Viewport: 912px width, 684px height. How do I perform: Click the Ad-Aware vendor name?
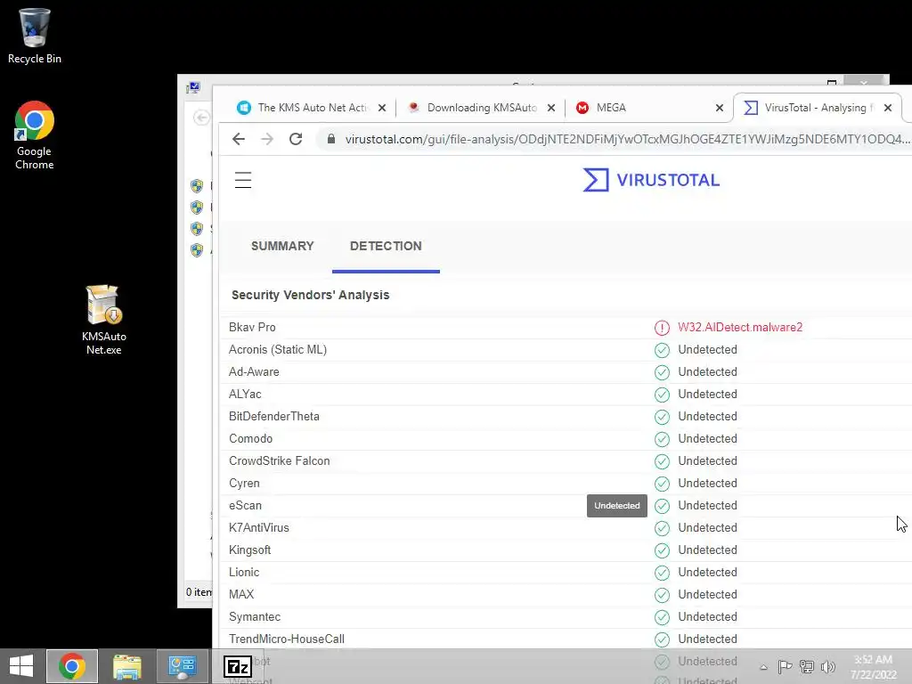pyautogui.click(x=254, y=371)
